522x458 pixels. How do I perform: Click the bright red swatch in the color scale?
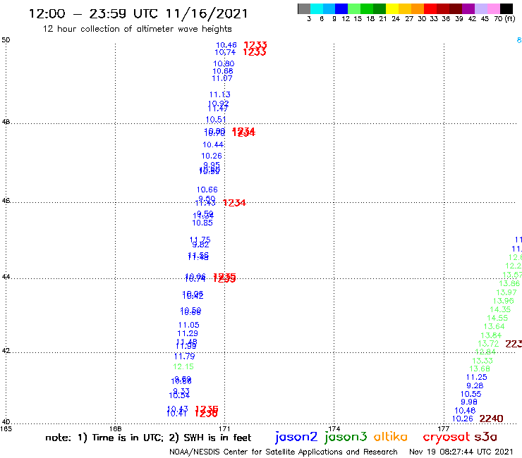430,8
